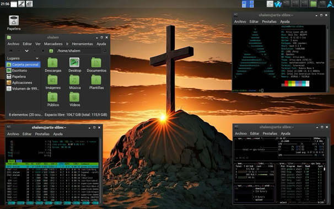334x209 pixels.
Task: Sort htop by the Command column header
Action: [85, 164]
